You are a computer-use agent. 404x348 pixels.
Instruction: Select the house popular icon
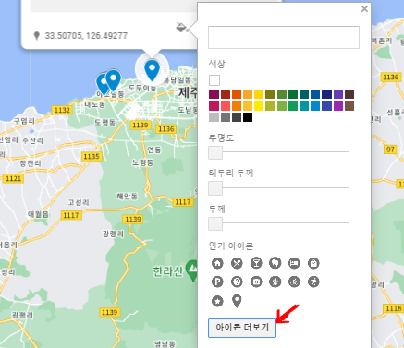tap(217, 263)
